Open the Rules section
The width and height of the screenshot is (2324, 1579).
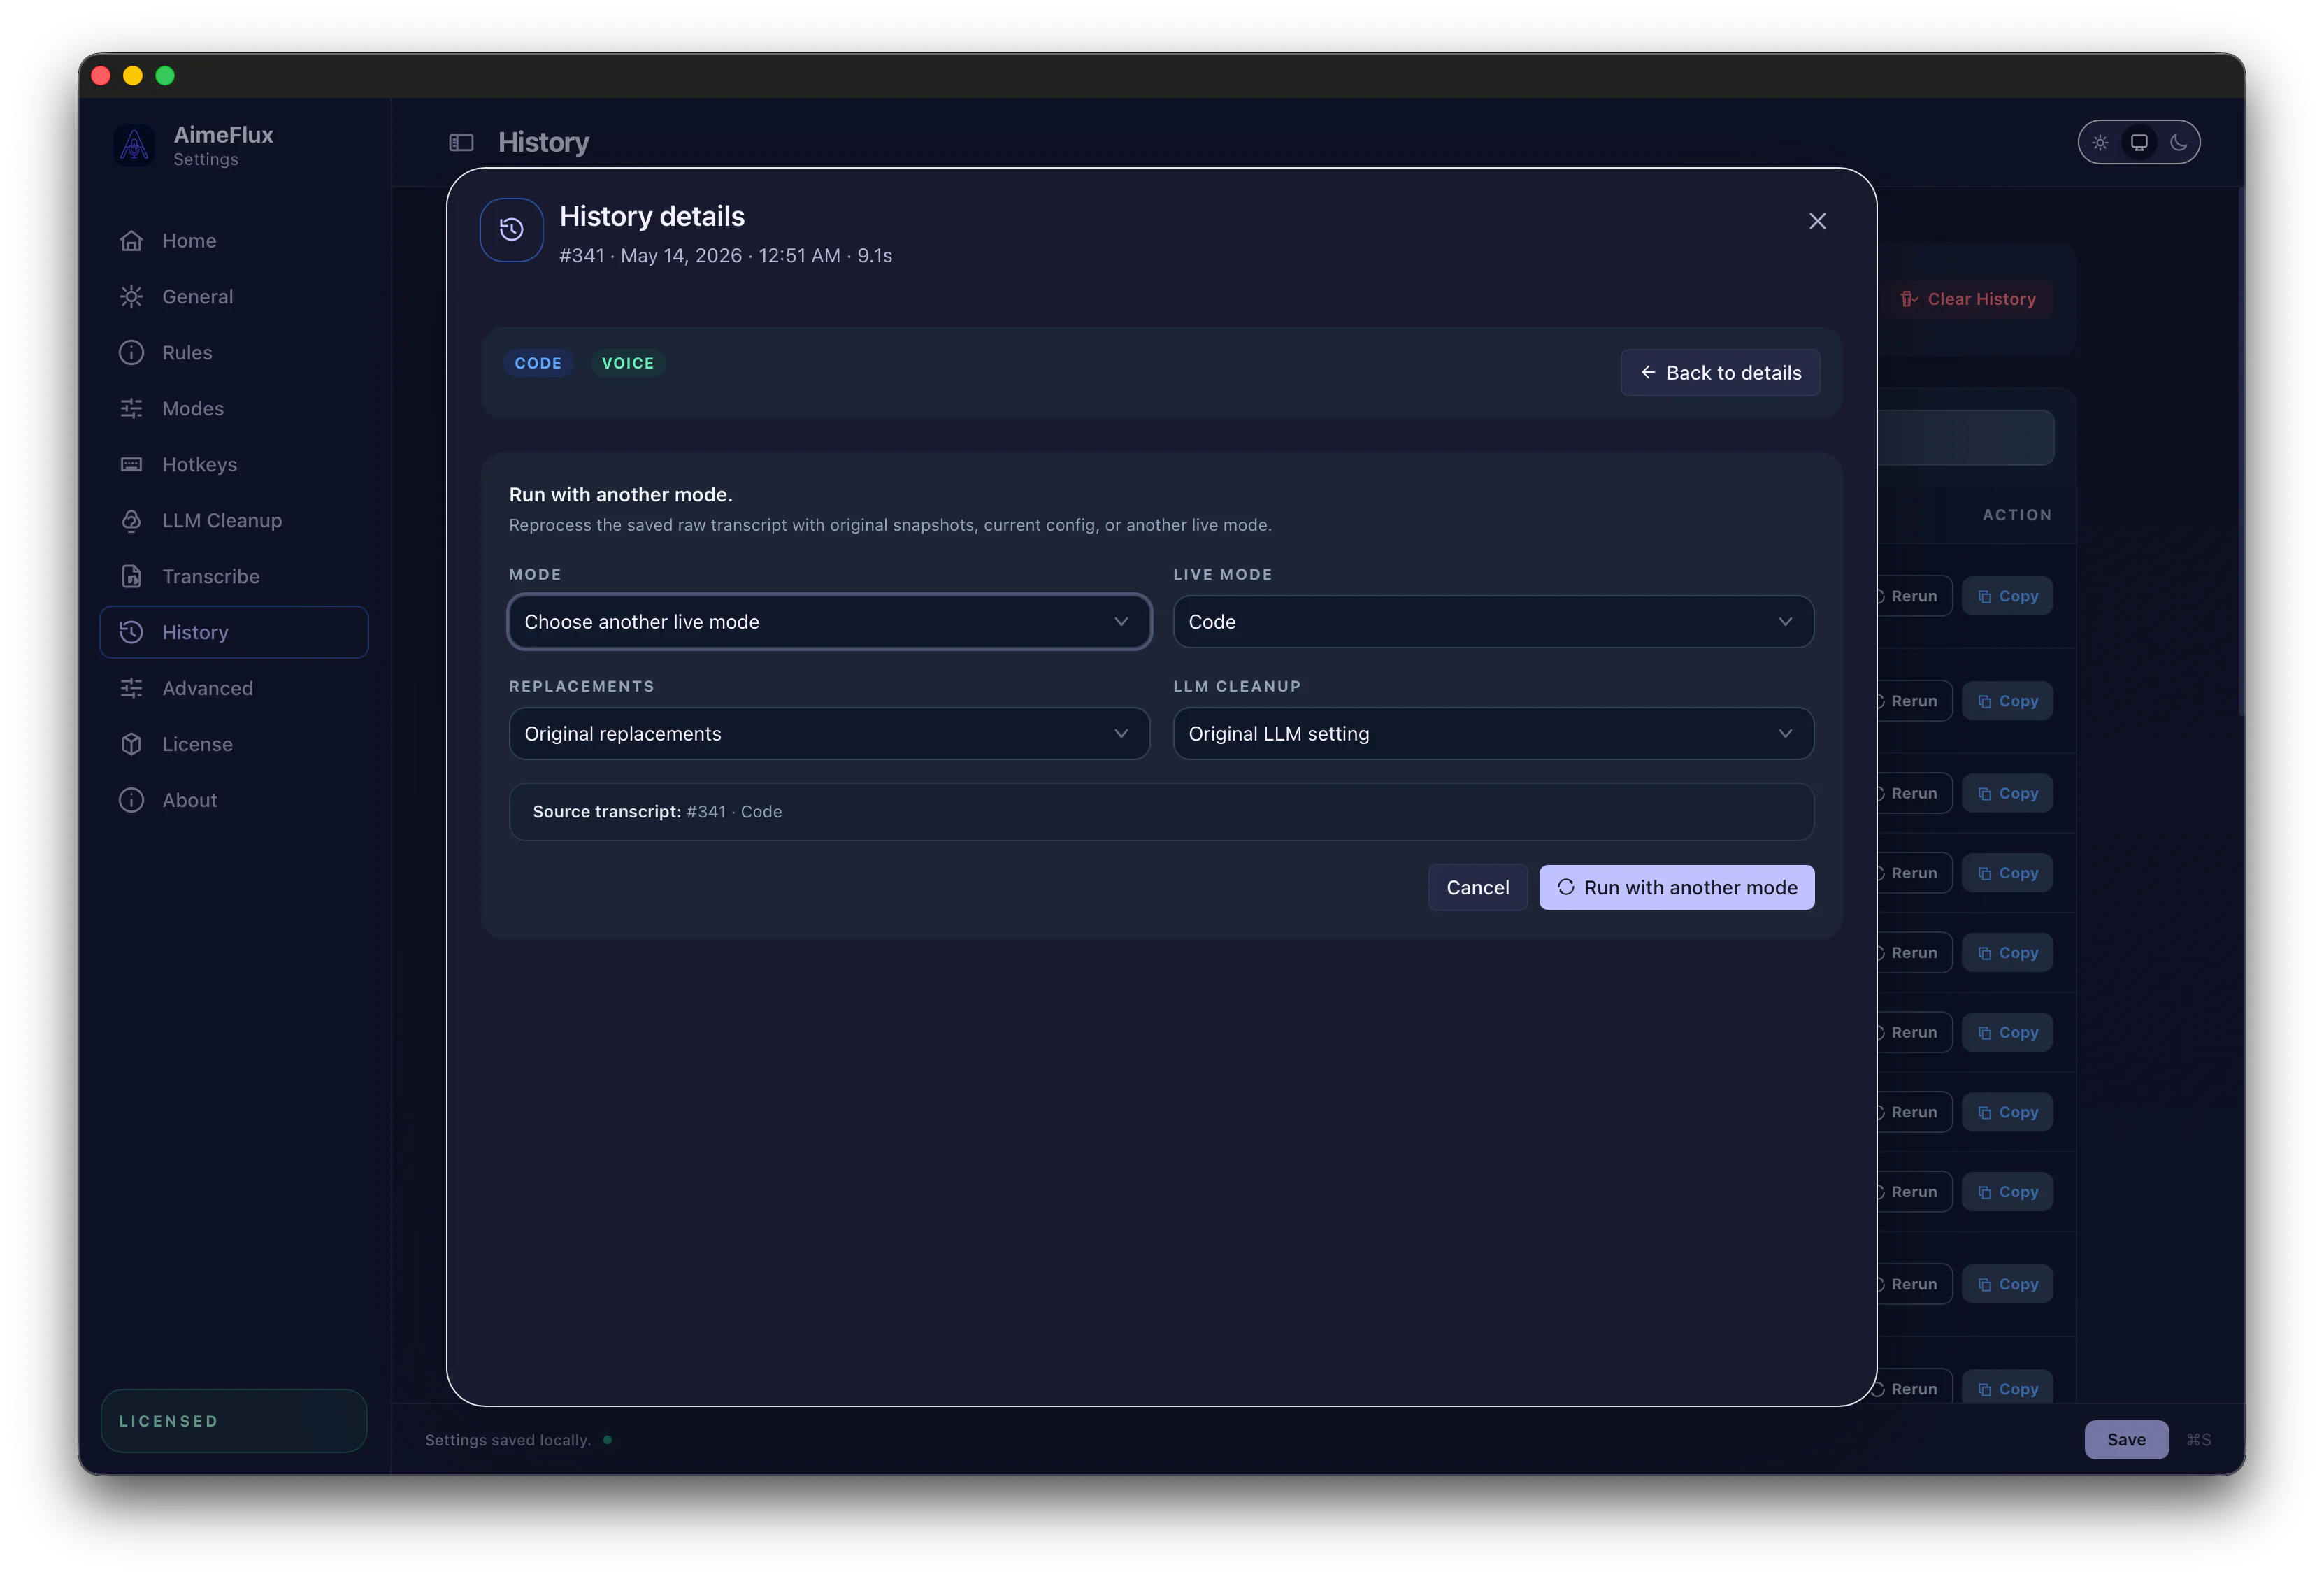234,353
